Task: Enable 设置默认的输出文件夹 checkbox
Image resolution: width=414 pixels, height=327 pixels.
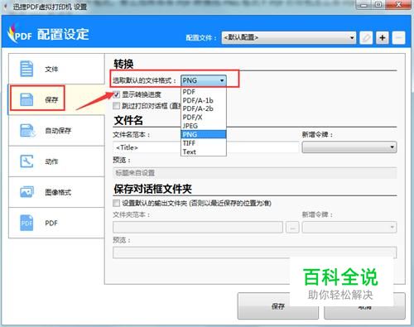Action: click(116, 204)
